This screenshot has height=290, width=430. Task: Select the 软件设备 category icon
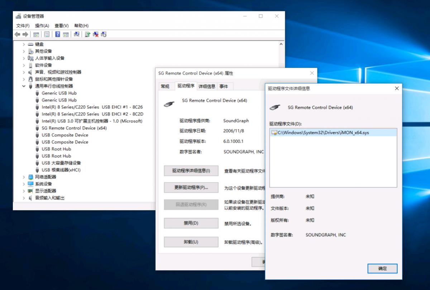click(30, 65)
